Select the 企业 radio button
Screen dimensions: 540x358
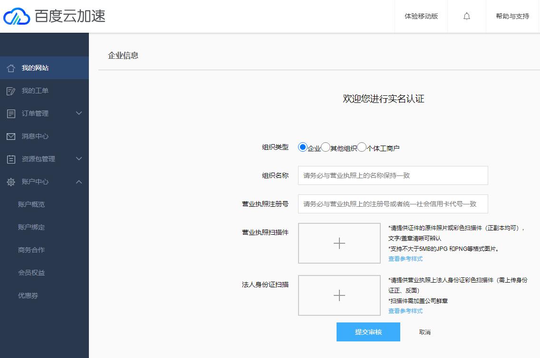pyautogui.click(x=303, y=147)
